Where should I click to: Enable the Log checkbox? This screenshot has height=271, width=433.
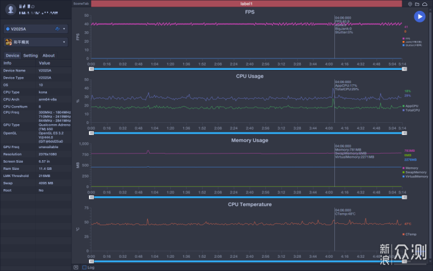pos(85,267)
